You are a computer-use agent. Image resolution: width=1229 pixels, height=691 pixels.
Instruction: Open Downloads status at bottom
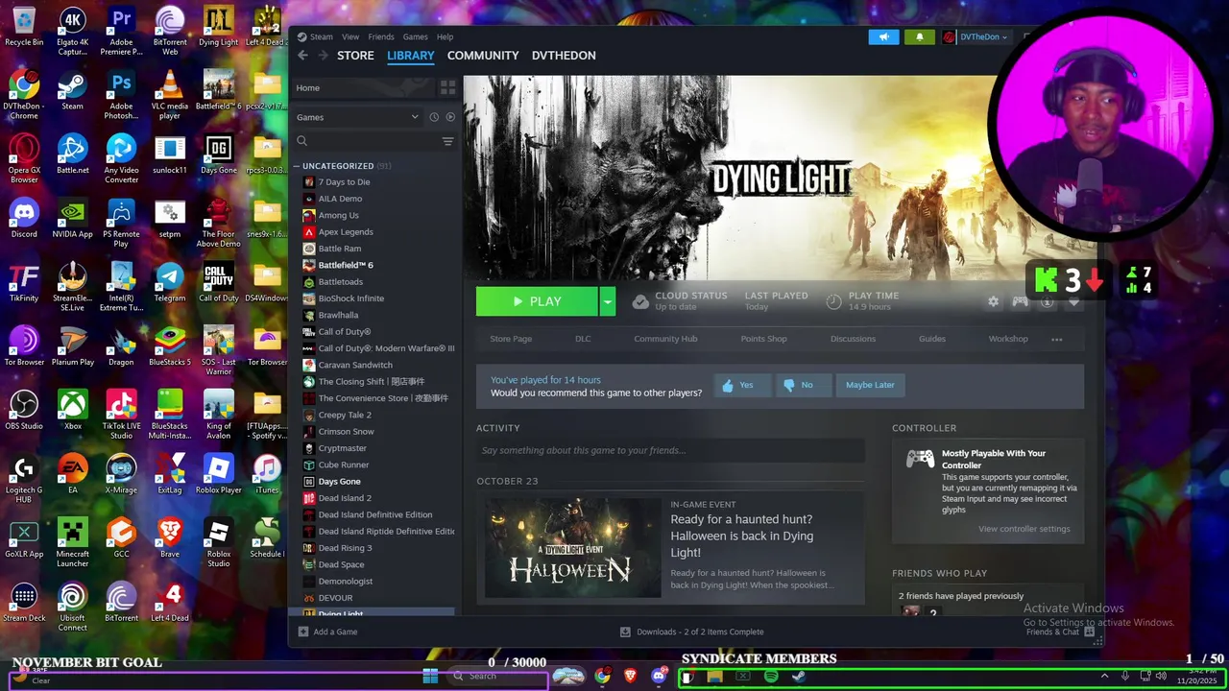click(x=691, y=631)
